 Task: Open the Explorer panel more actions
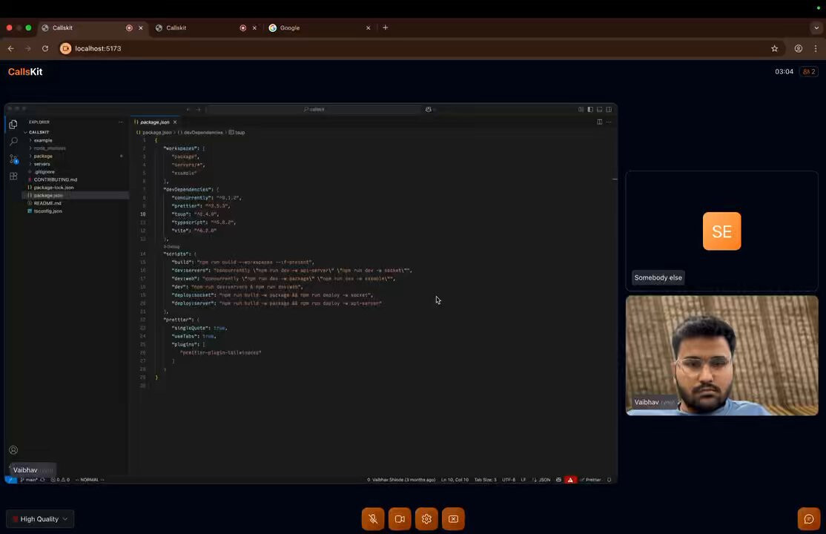tap(121, 122)
